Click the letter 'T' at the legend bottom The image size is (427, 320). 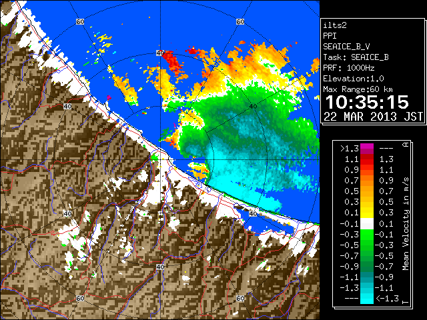406,302
